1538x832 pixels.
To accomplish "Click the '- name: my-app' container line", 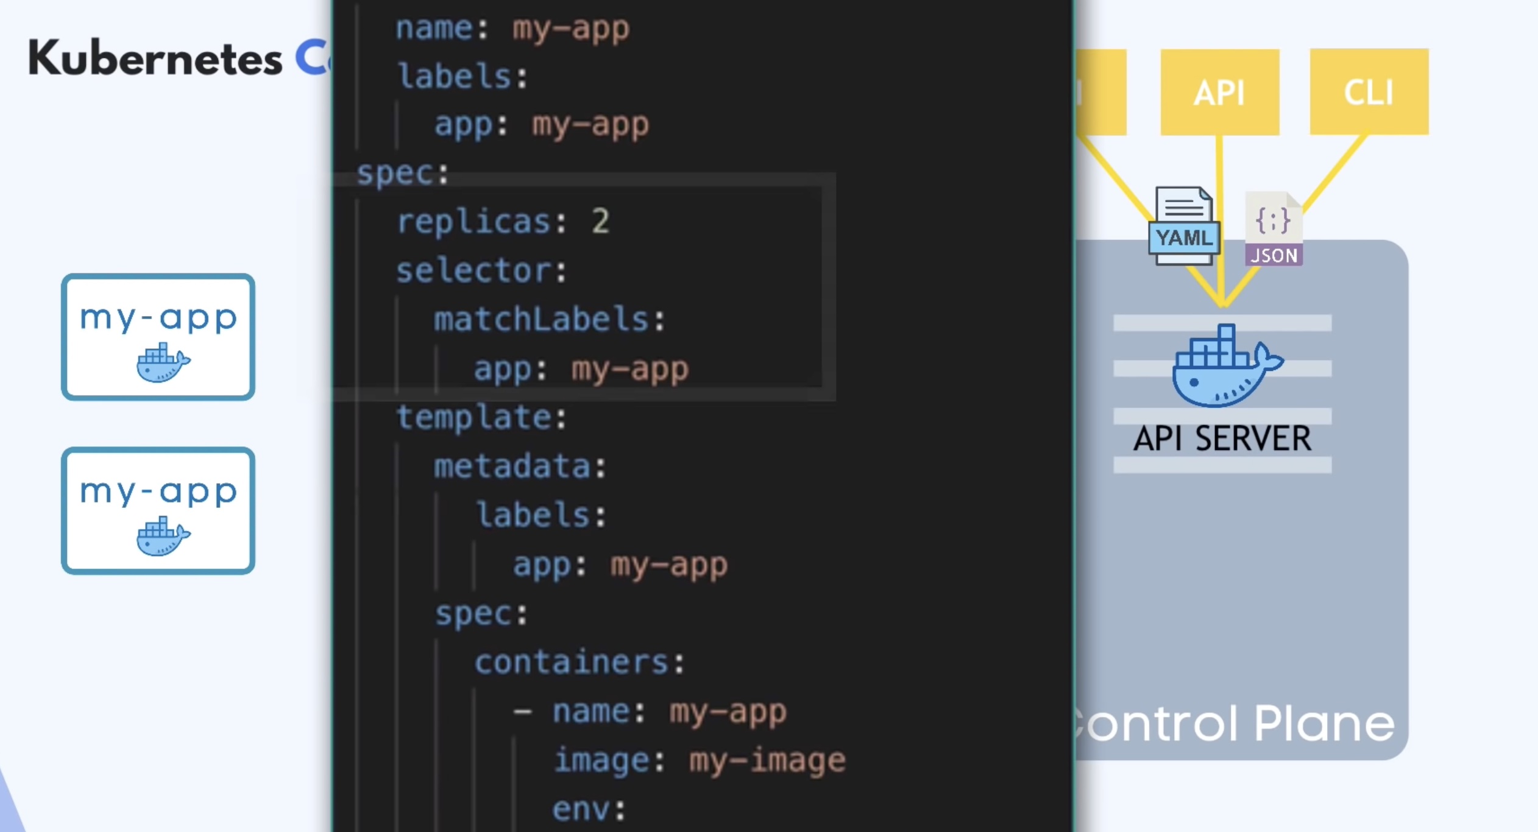I will point(650,711).
